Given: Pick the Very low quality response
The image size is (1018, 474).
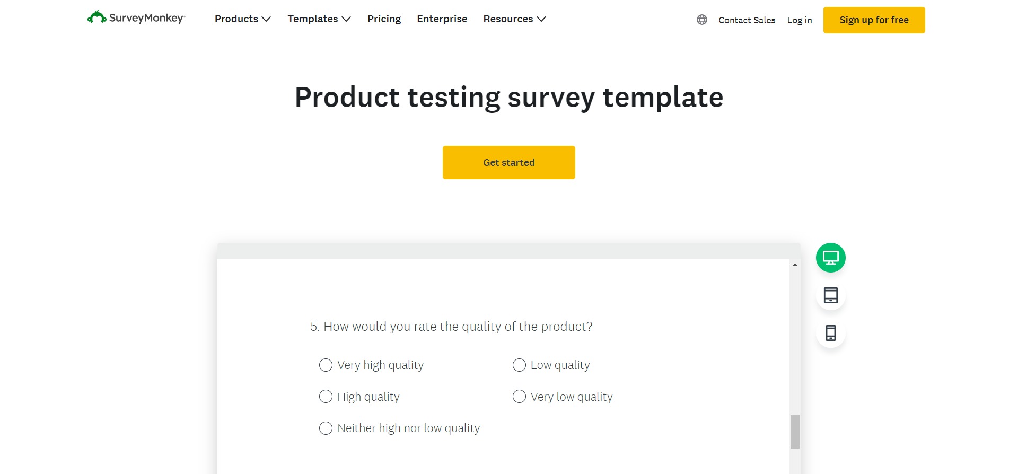Looking at the screenshot, I should 518,396.
